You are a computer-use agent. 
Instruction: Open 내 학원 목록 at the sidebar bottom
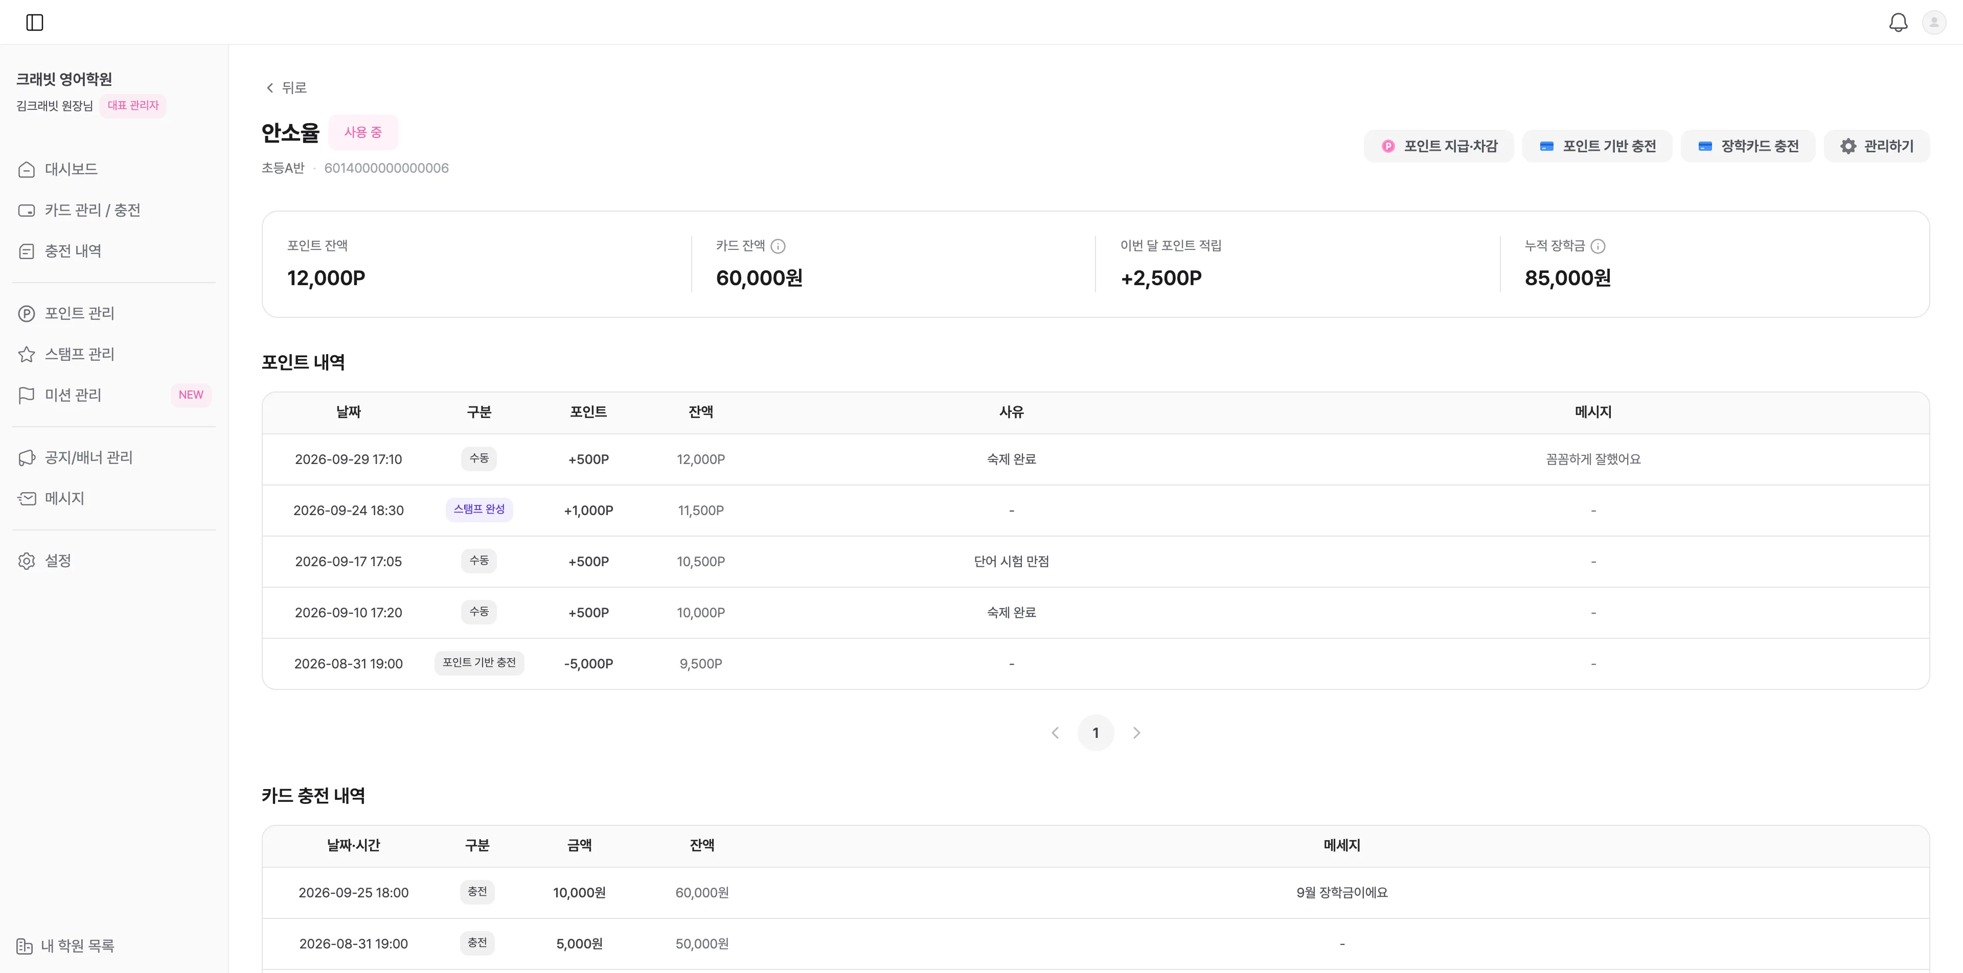[65, 945]
